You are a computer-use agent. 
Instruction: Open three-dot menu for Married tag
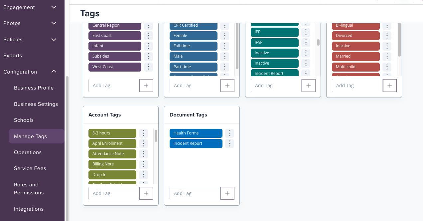(387, 56)
